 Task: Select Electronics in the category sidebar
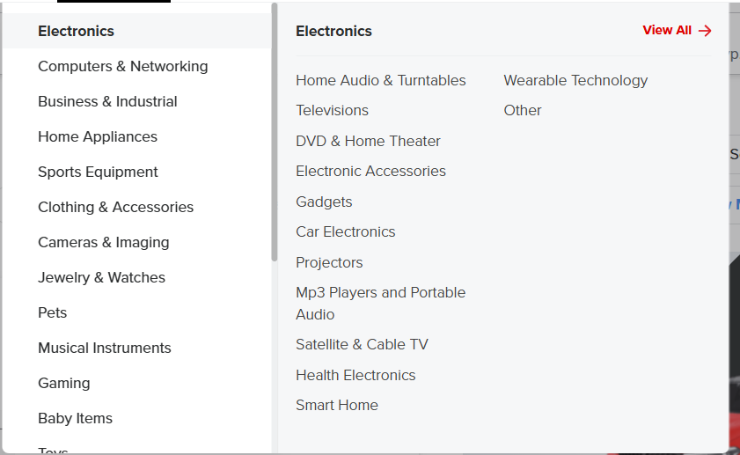click(76, 31)
